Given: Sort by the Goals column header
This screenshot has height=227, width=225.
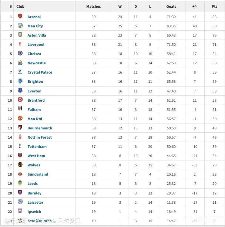Looking at the screenshot, I should click(171, 7).
